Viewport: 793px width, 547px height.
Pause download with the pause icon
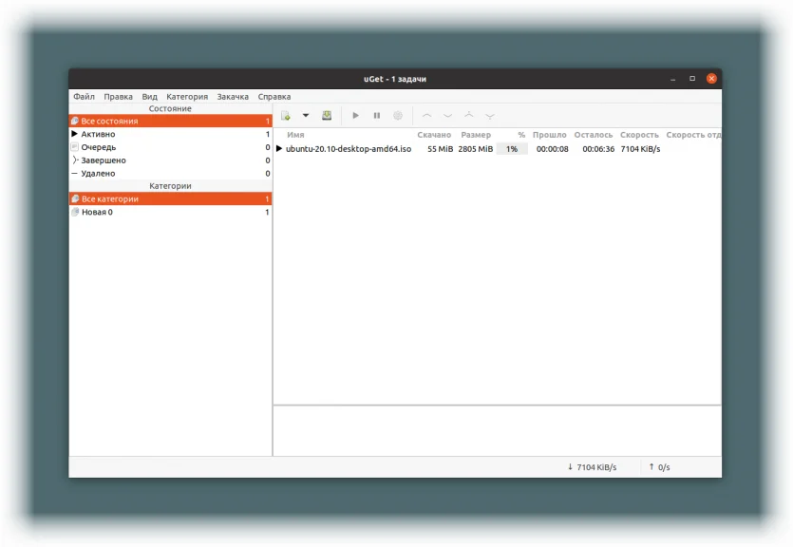click(x=377, y=116)
